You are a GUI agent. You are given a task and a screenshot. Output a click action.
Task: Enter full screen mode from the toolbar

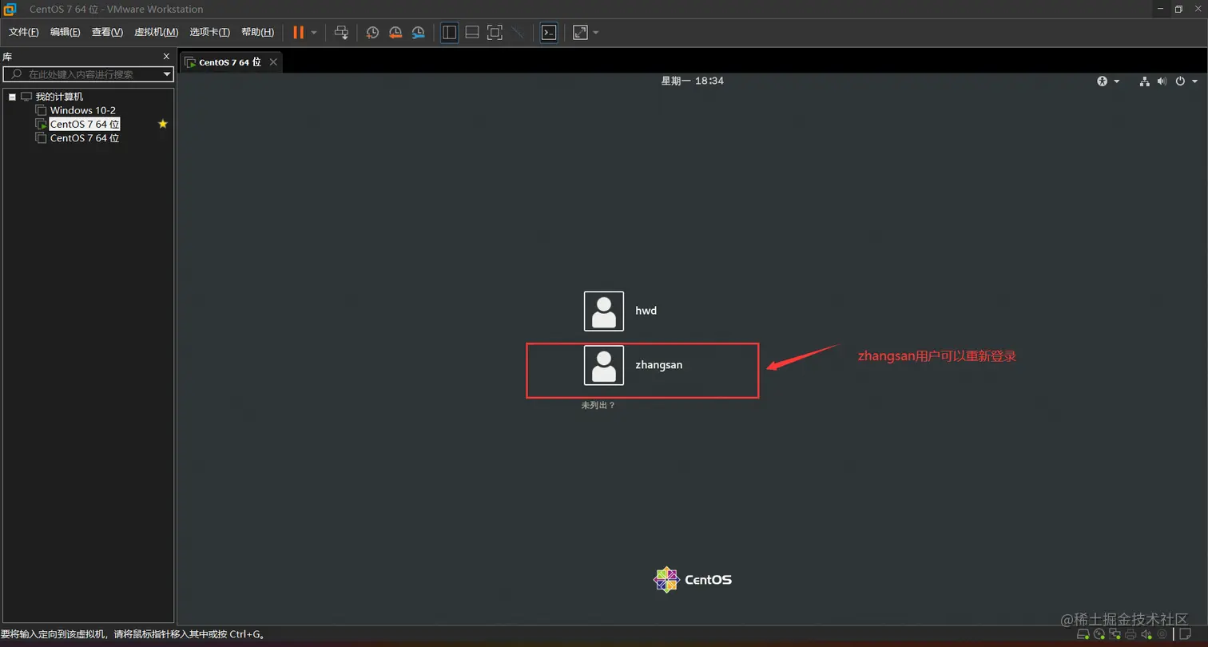coord(495,32)
